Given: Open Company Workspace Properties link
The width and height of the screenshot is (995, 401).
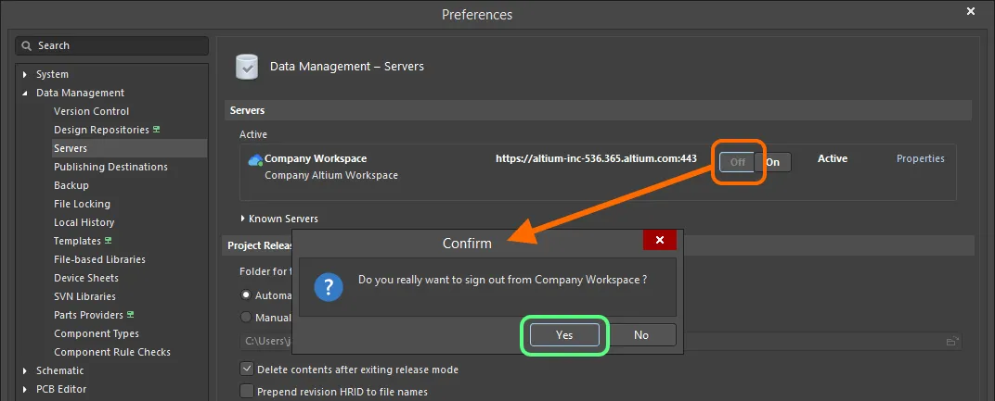Looking at the screenshot, I should [920, 158].
